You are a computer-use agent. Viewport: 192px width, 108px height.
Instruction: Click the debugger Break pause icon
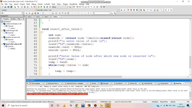(x=94, y=7)
